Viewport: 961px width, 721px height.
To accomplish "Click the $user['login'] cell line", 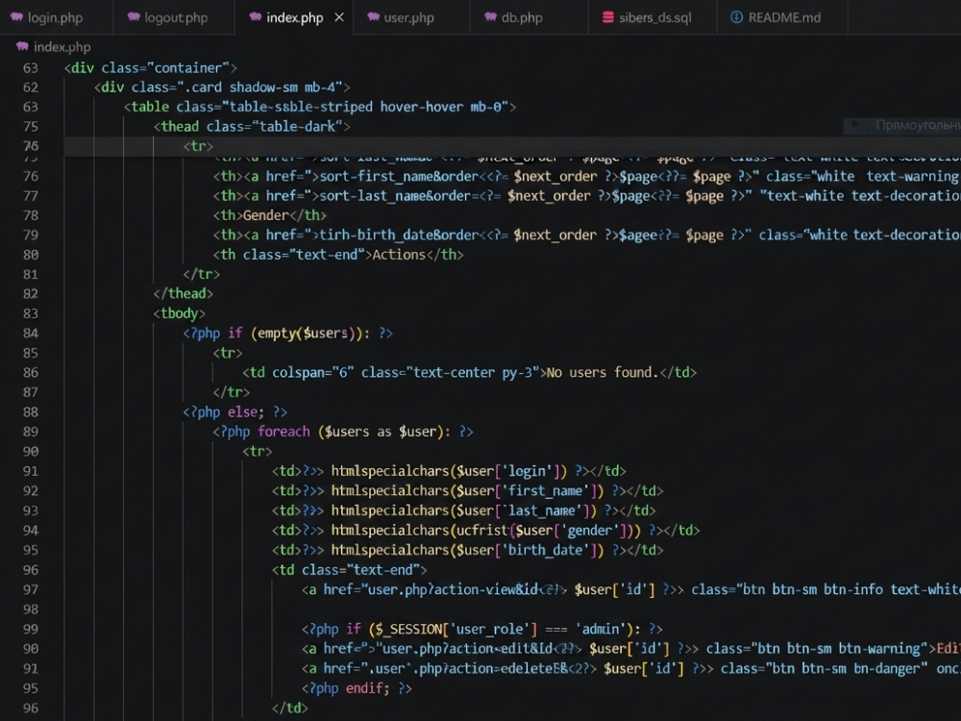I will tap(449, 471).
